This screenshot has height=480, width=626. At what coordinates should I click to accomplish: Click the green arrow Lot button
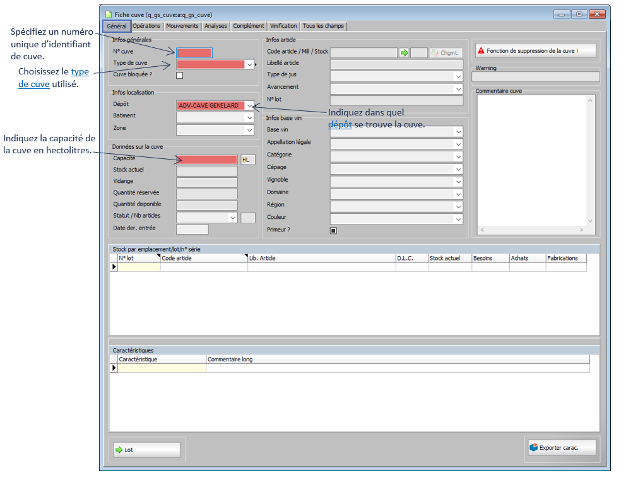click(x=119, y=450)
